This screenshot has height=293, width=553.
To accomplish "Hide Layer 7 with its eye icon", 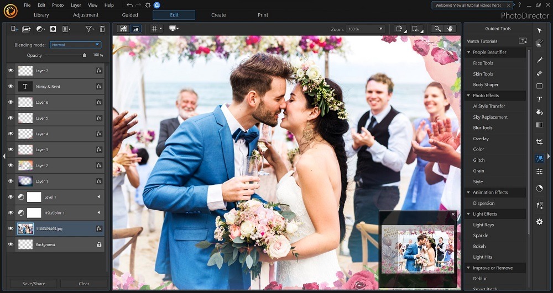I will (11, 71).
